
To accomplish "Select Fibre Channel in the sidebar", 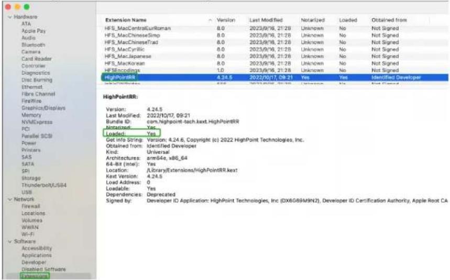I will pyautogui.click(x=38, y=94).
